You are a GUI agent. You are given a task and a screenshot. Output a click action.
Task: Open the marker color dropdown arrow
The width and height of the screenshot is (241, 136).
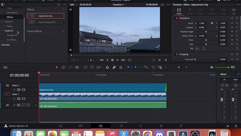pos(139,67)
